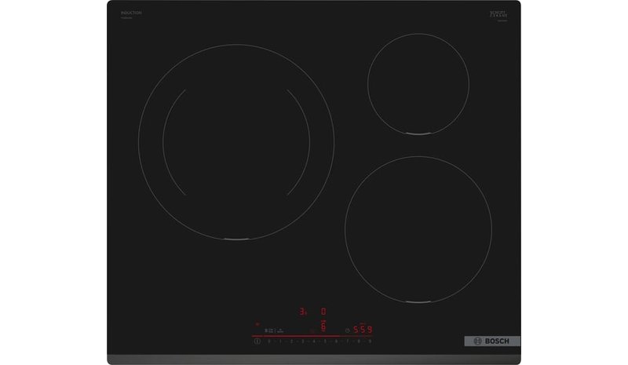Tap the last white function symbol before slider
Viewport: 628px width, 365px height.
(x=280, y=331)
